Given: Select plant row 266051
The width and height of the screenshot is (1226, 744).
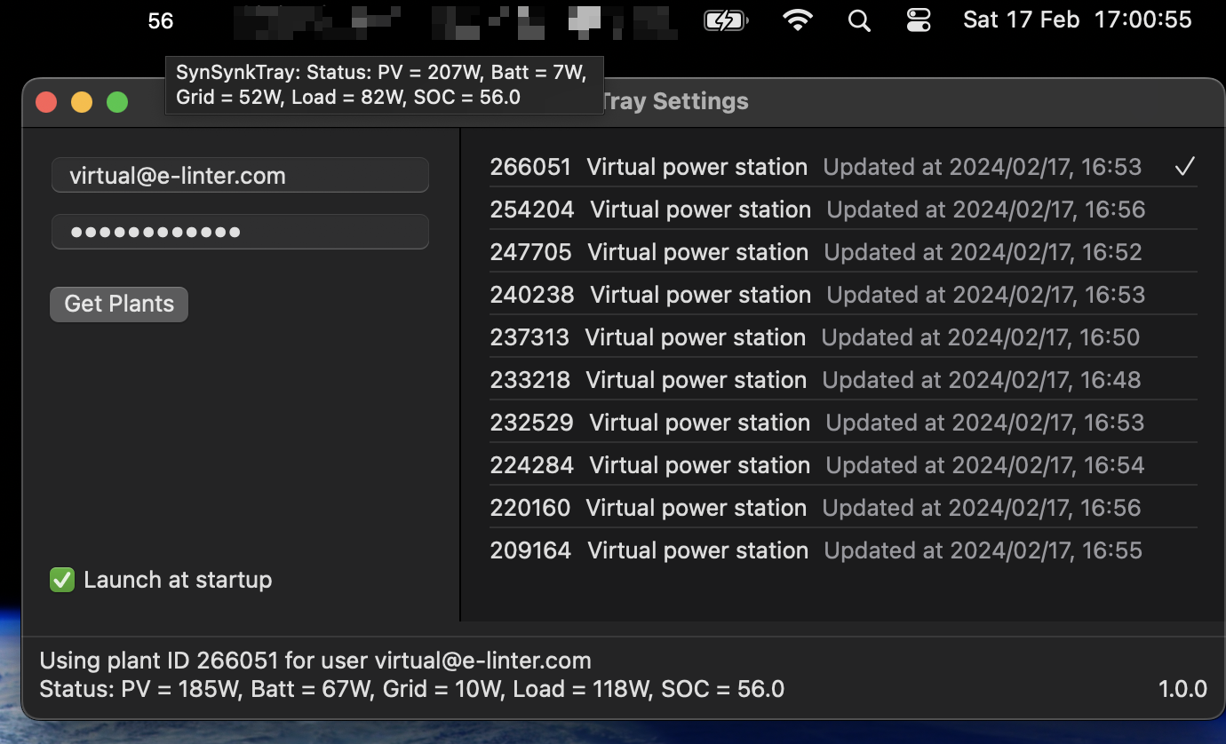Looking at the screenshot, I should coord(843,167).
